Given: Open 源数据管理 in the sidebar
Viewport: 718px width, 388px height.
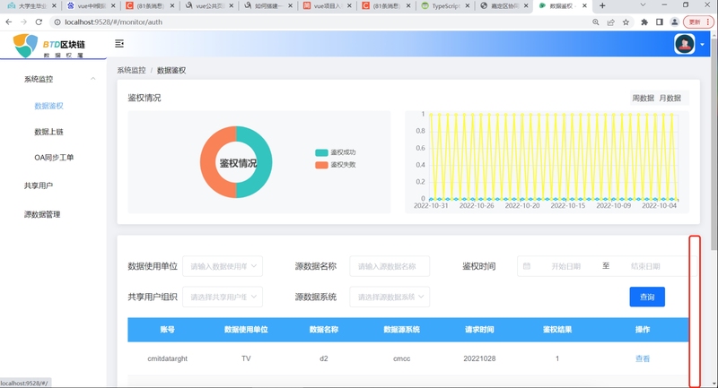Looking at the screenshot, I should point(42,214).
